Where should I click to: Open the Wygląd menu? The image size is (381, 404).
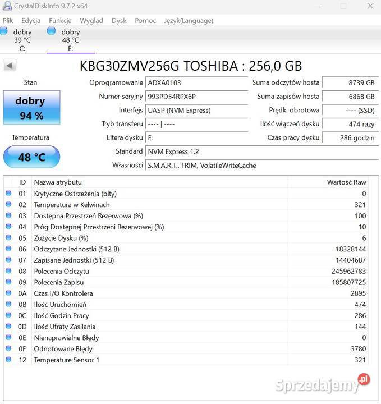click(x=91, y=21)
